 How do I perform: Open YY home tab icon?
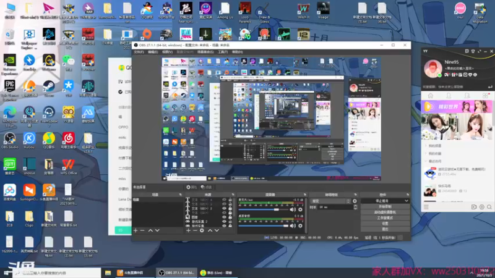click(430, 96)
